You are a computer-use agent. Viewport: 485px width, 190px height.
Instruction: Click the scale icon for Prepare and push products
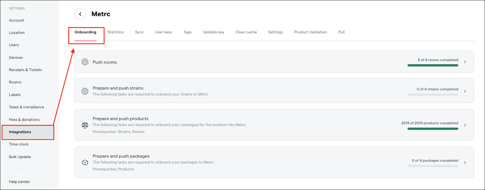point(85,125)
